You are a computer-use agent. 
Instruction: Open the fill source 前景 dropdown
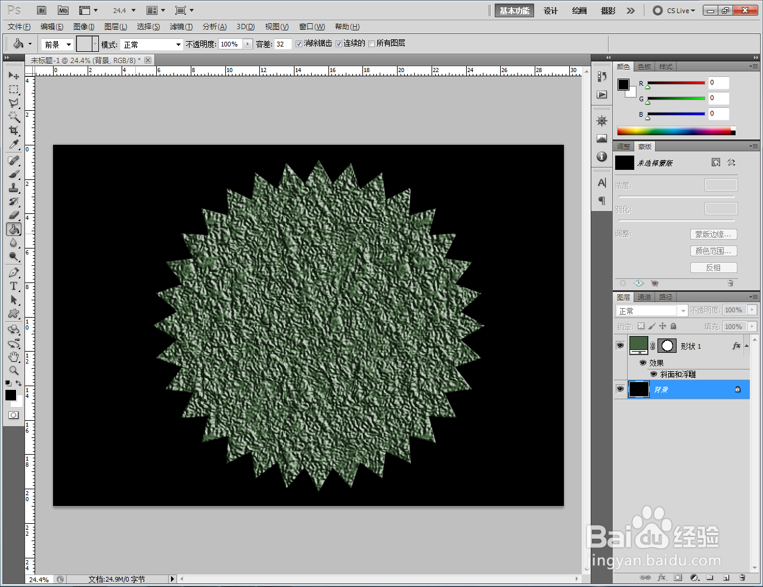point(58,44)
